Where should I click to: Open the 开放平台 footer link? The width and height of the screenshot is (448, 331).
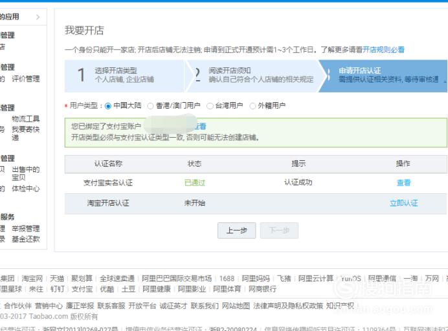[142, 306]
